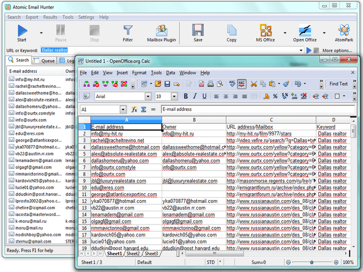Click the More options link
Screen dimensions: 363x272
click(x=337, y=50)
